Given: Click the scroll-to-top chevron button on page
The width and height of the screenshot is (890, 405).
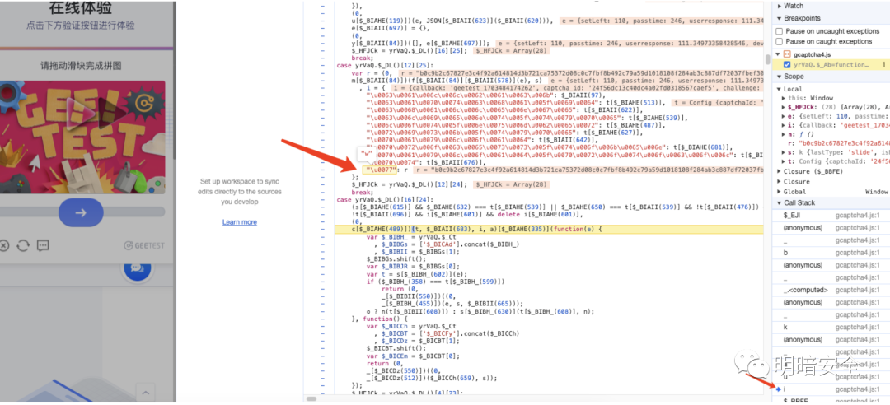Looking at the screenshot, I should (145, 393).
